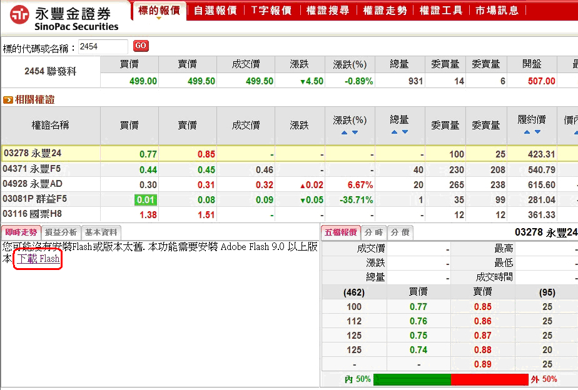Viewport: 578px width, 390px height.
Task: Click the red GO button
Action: pyautogui.click(x=141, y=46)
